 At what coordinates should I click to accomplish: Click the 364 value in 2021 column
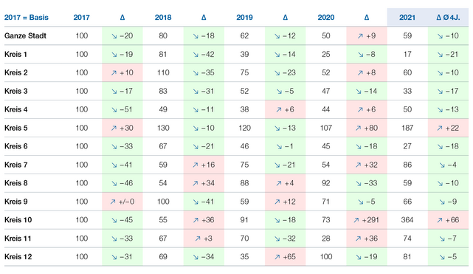[x=407, y=220]
